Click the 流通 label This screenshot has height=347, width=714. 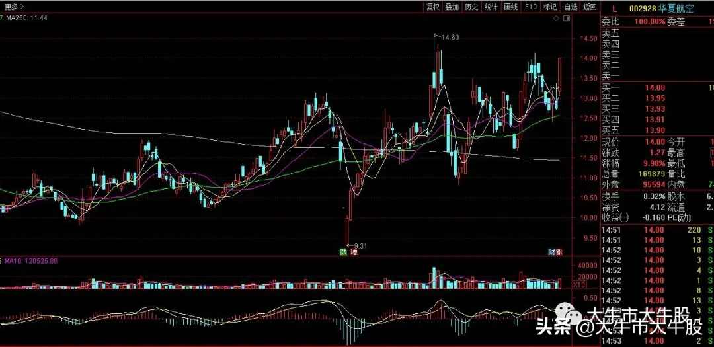676,207
